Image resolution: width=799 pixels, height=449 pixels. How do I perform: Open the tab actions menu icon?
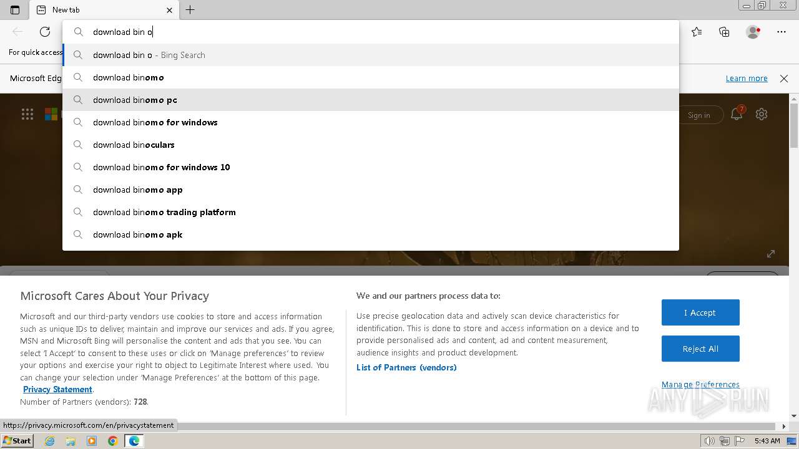(x=15, y=10)
